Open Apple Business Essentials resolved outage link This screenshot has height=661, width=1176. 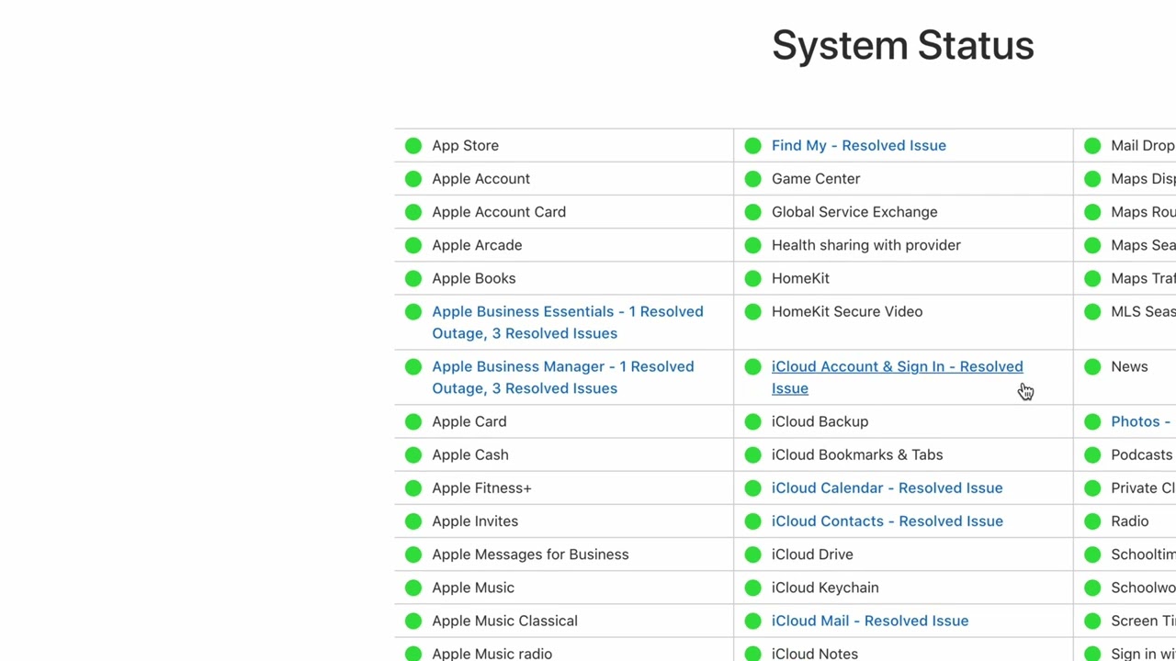click(568, 322)
